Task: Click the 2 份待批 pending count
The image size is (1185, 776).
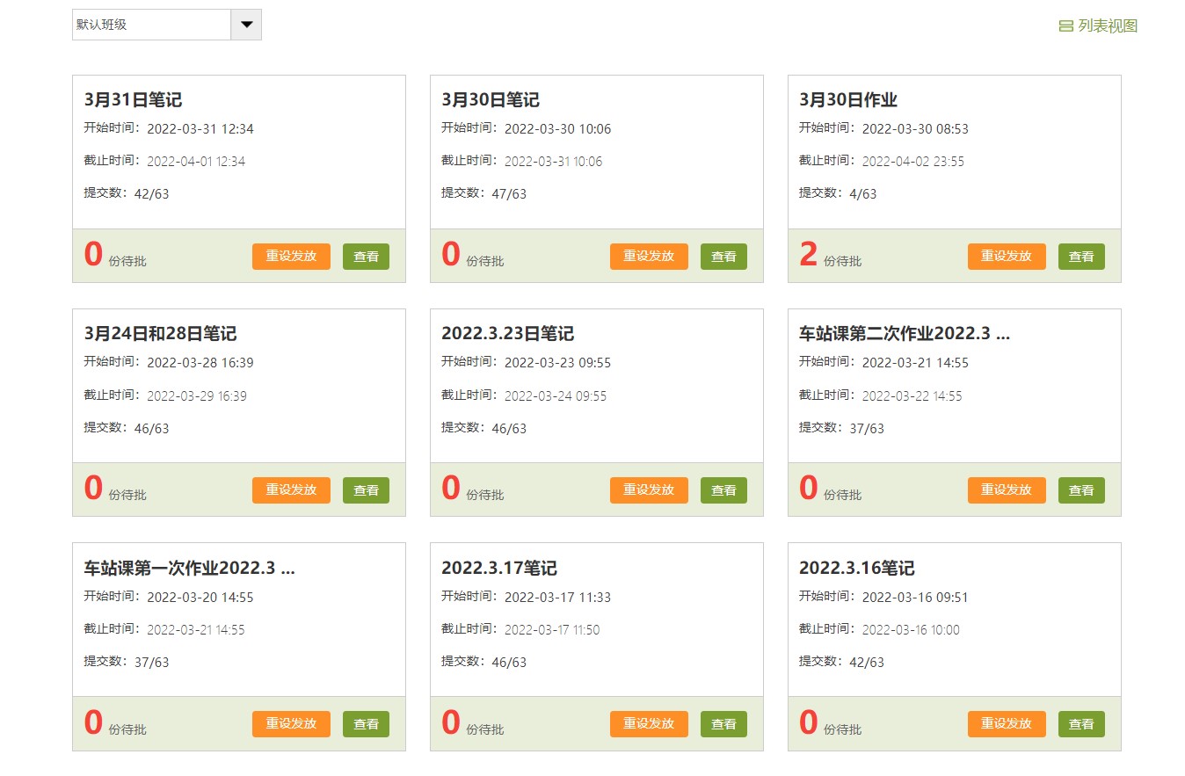Action: [809, 255]
